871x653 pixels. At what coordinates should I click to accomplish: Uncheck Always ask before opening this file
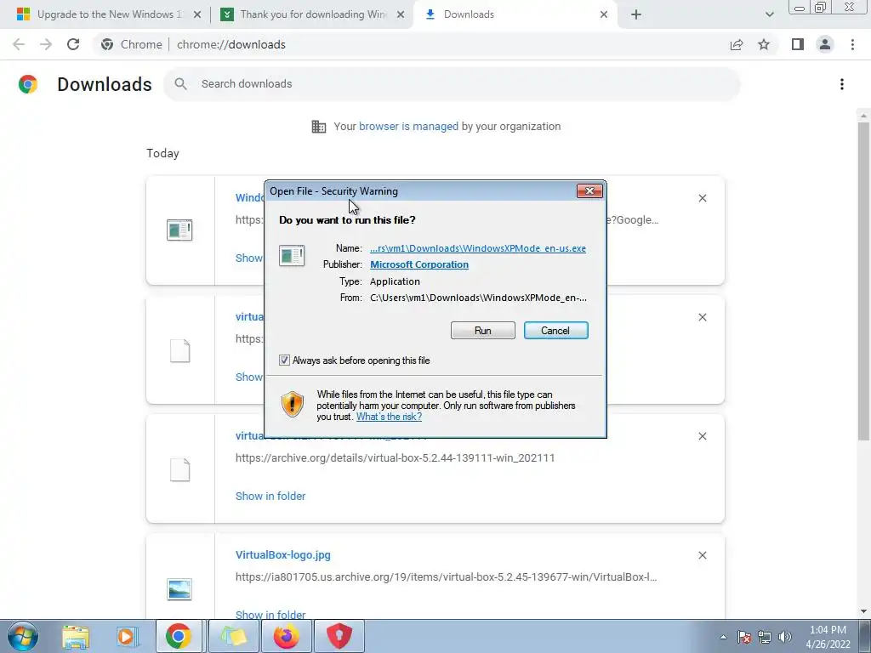(x=284, y=361)
